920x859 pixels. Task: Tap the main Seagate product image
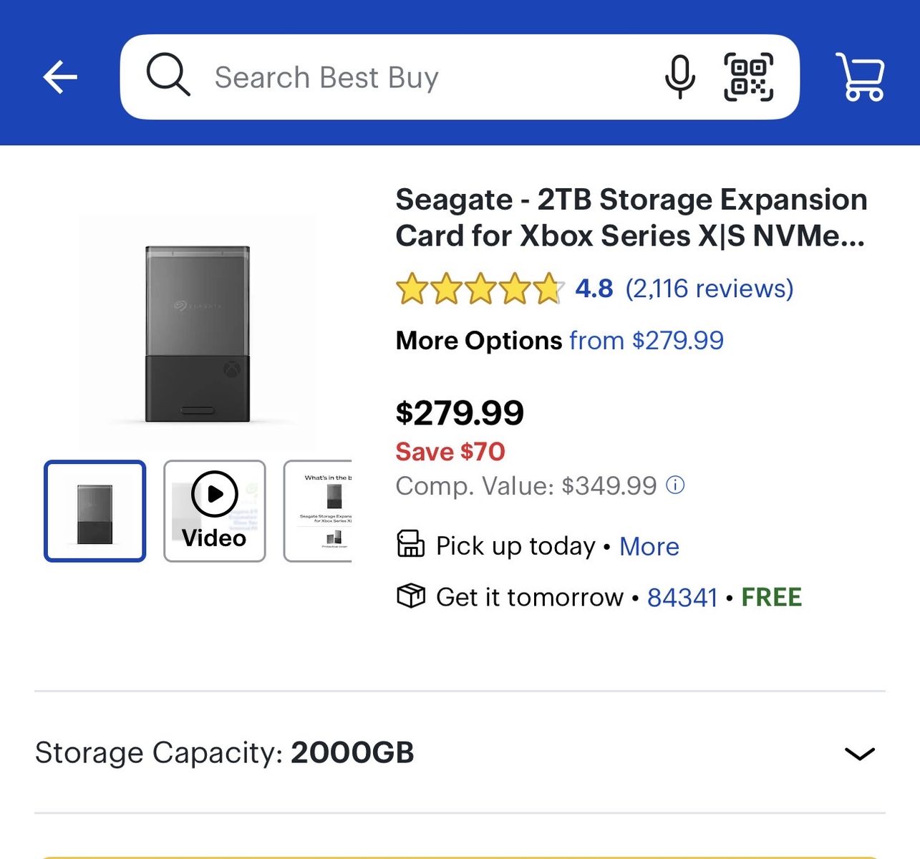198,334
